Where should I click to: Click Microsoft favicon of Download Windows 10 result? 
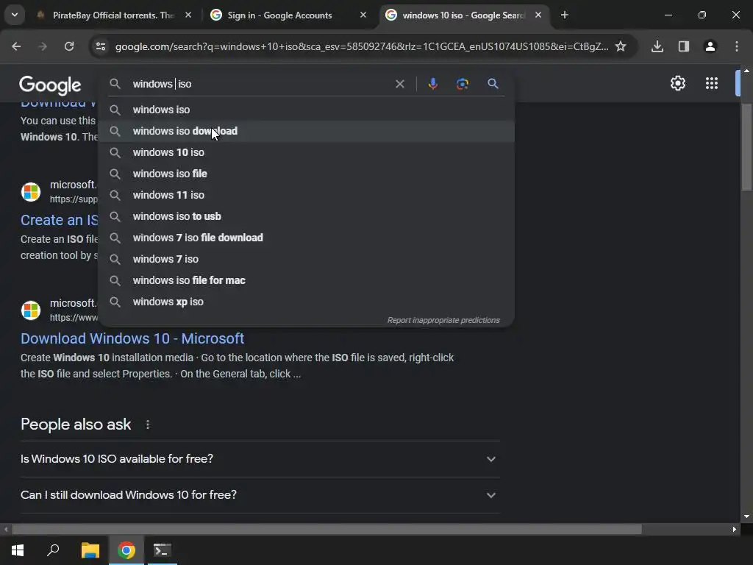coord(31,310)
